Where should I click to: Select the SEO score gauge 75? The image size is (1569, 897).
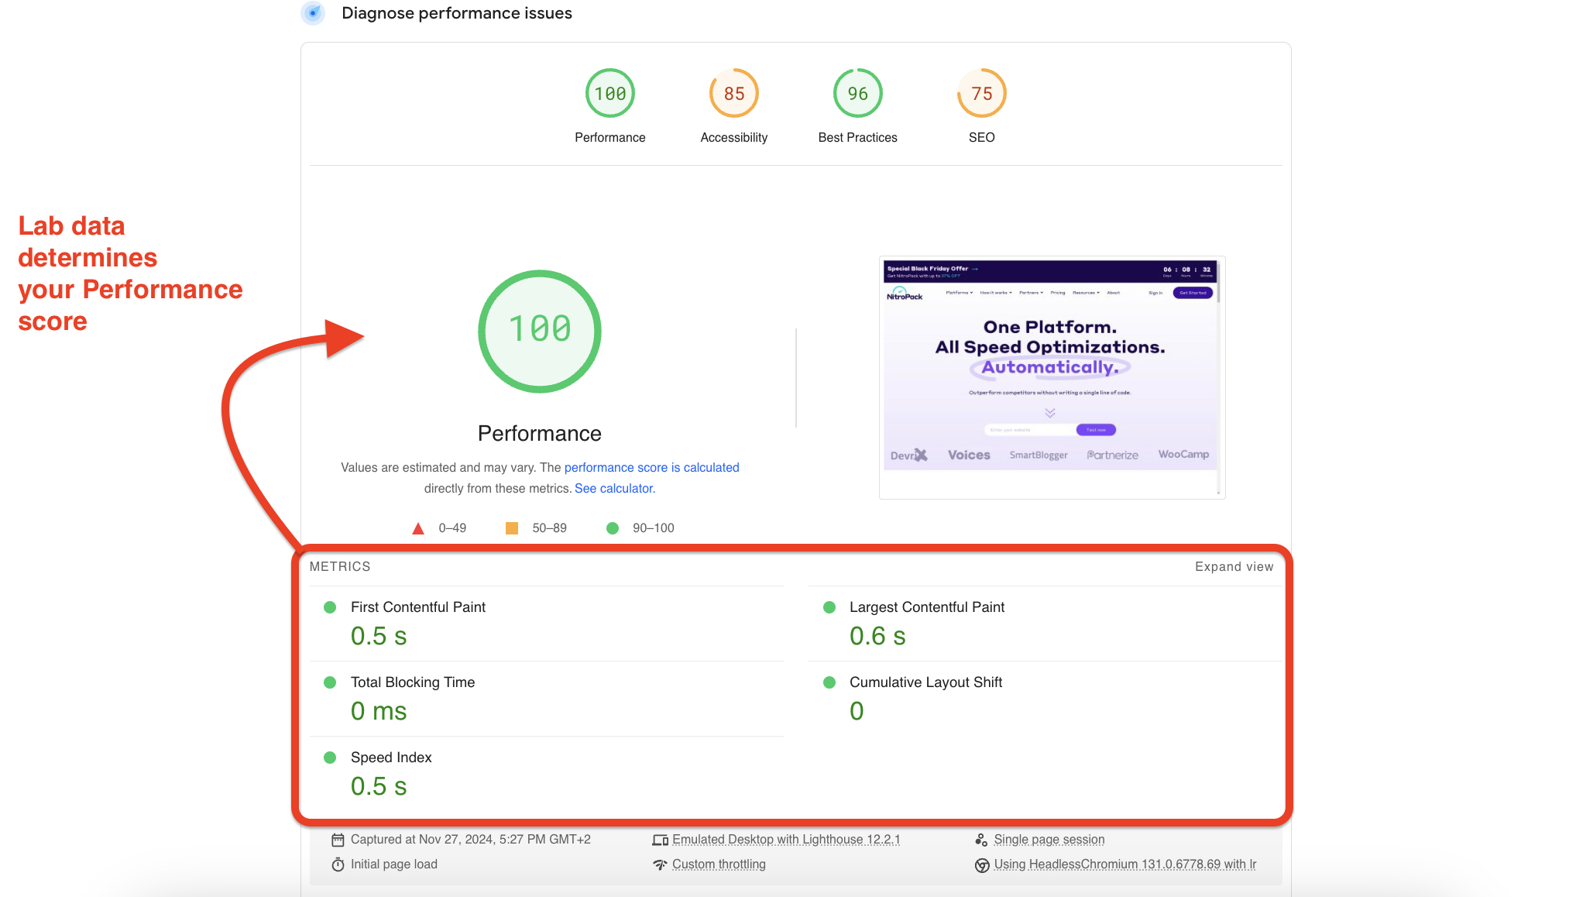coord(982,93)
